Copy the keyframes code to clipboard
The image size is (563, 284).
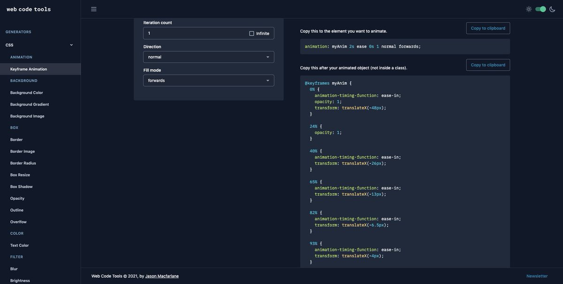[488, 65]
